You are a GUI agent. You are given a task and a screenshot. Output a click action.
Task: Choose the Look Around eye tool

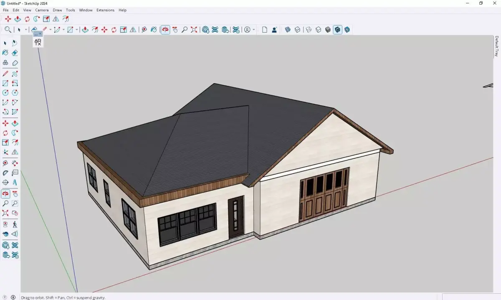(x=5, y=234)
